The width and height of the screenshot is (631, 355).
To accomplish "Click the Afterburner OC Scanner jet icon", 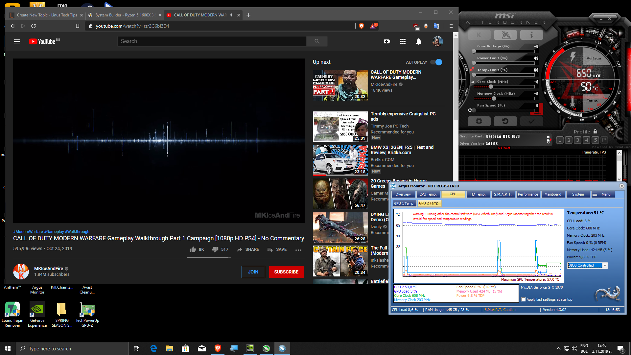I will click(505, 35).
